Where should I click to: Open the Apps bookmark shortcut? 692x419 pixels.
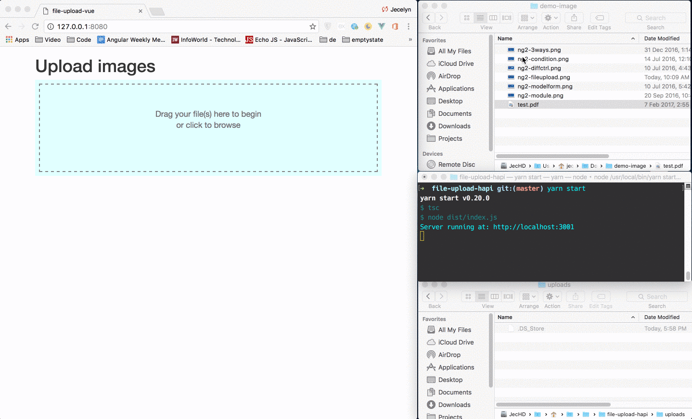coord(17,40)
